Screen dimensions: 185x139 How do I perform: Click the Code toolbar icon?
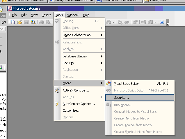coord(120,22)
